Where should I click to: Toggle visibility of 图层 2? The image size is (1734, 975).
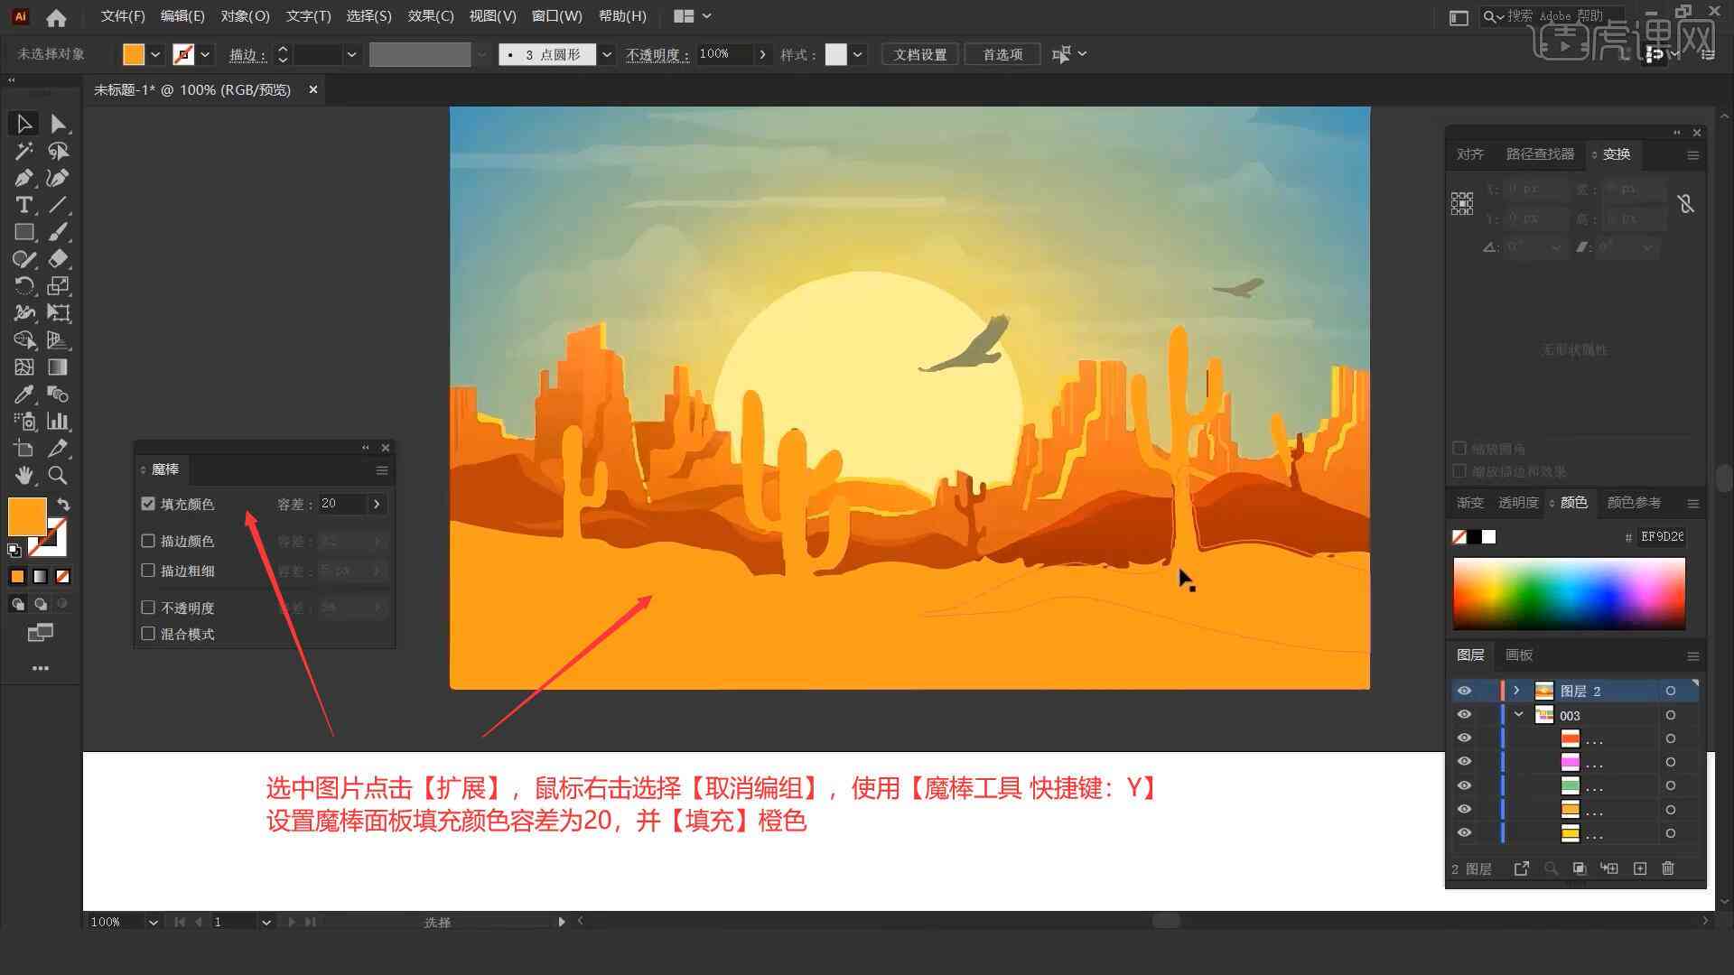(1464, 691)
